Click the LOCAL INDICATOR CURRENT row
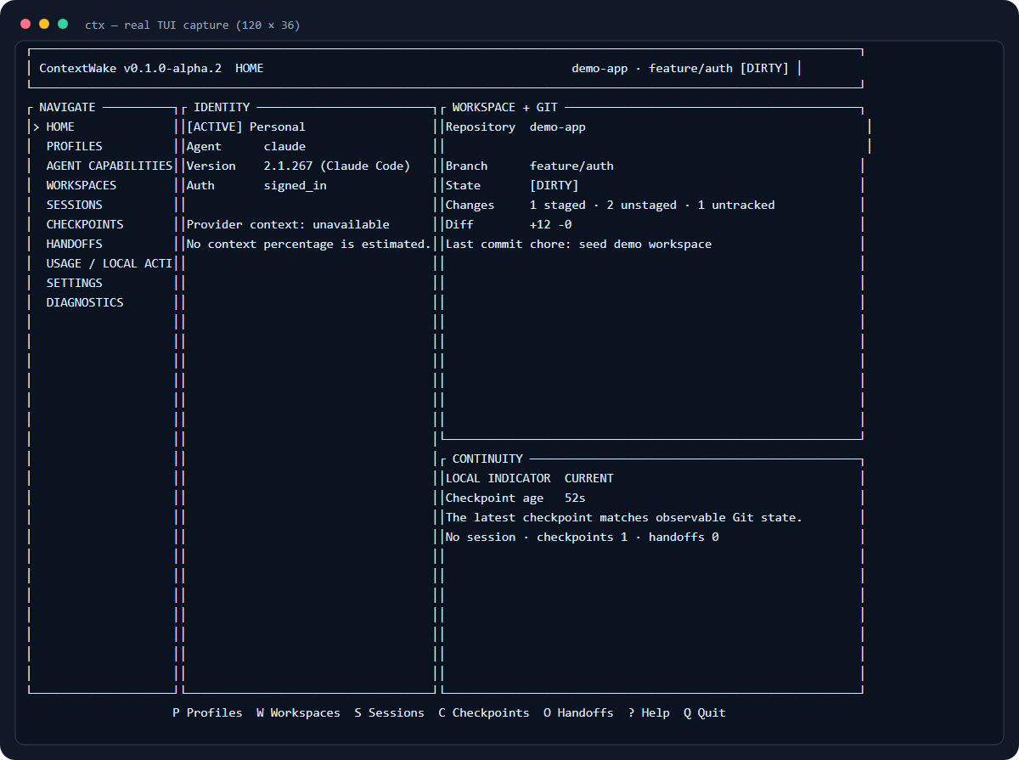Viewport: 1019px width, 760px height. click(529, 478)
